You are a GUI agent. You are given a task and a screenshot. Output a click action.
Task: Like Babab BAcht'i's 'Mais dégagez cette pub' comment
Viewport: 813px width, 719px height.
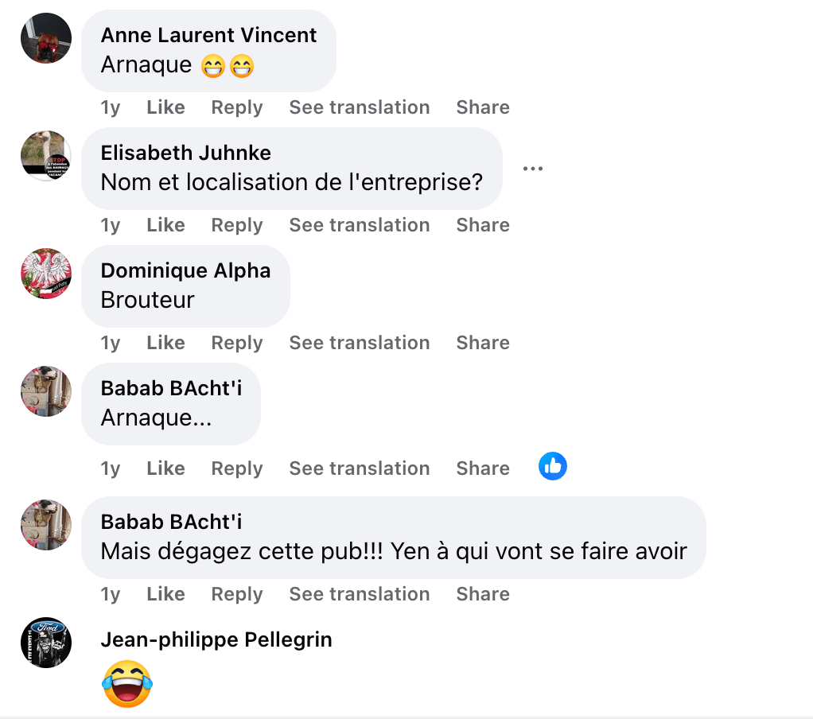165,593
